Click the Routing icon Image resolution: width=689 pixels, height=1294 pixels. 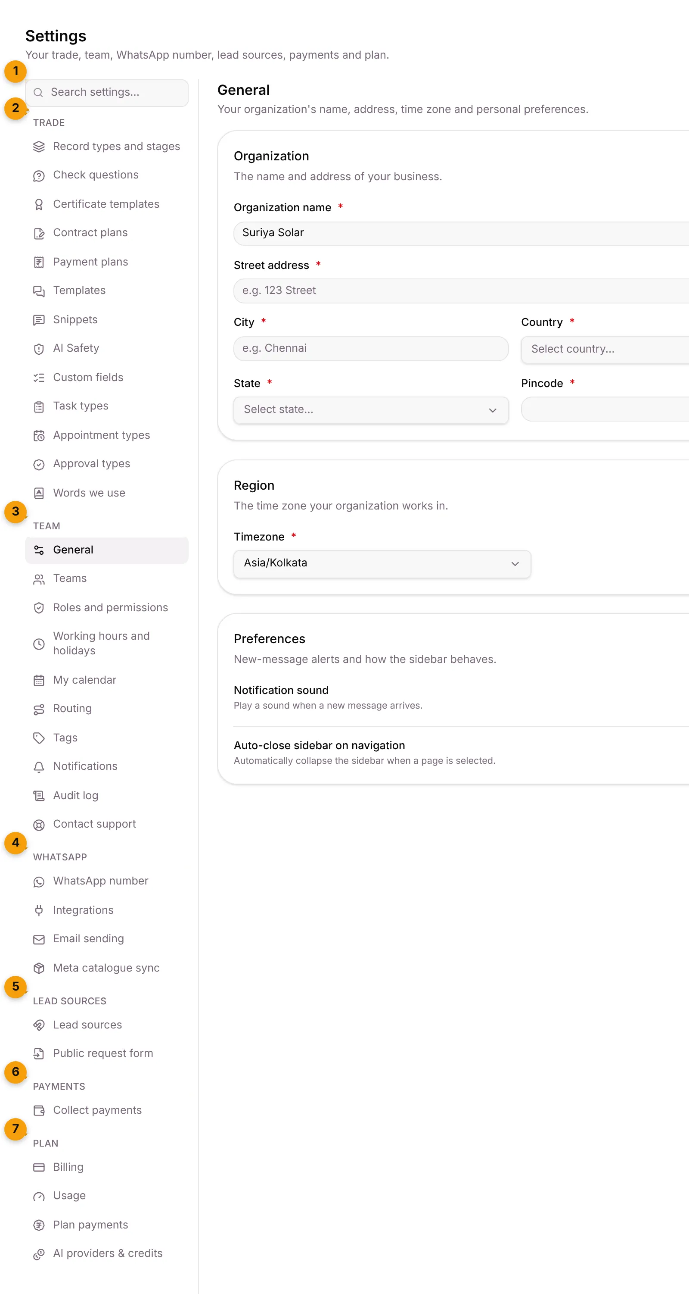pyautogui.click(x=39, y=709)
